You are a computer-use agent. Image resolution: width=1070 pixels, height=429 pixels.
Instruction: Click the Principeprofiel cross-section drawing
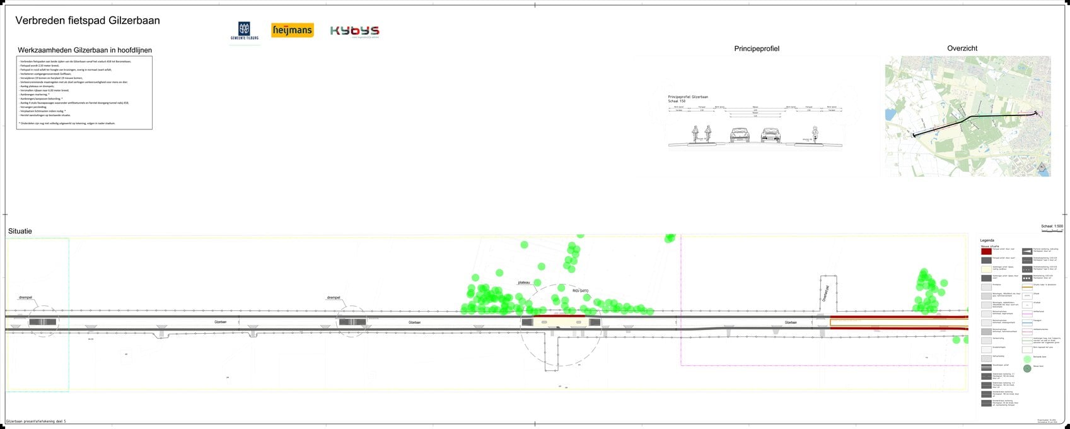point(755,123)
